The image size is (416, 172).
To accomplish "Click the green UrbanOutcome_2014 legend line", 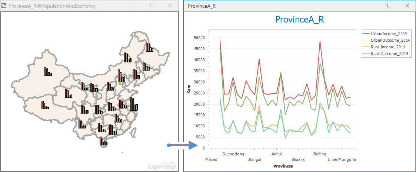I will click(366, 40).
